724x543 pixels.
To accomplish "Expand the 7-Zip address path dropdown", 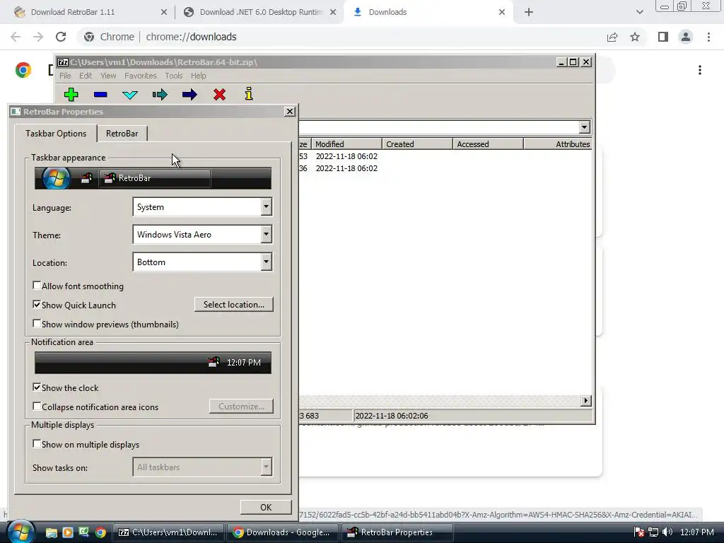I will pyautogui.click(x=585, y=127).
